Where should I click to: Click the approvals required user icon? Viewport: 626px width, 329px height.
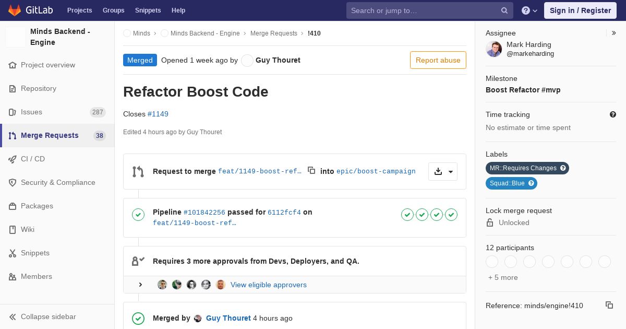point(138,261)
